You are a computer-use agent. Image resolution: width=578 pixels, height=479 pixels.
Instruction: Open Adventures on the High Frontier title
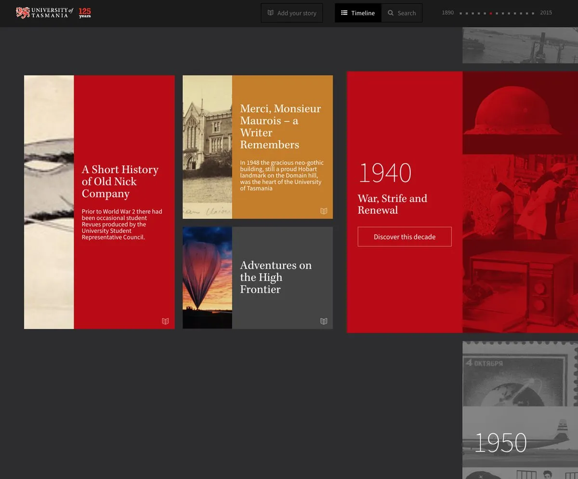[x=276, y=277]
